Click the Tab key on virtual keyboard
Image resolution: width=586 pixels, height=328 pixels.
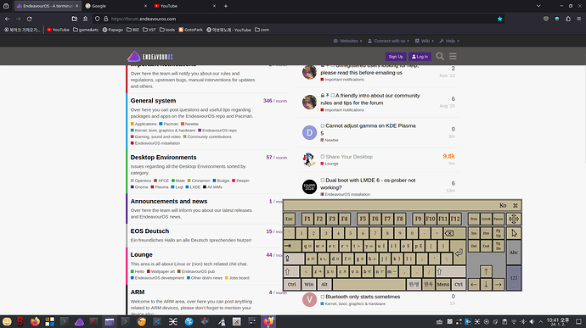pyautogui.click(x=292, y=246)
